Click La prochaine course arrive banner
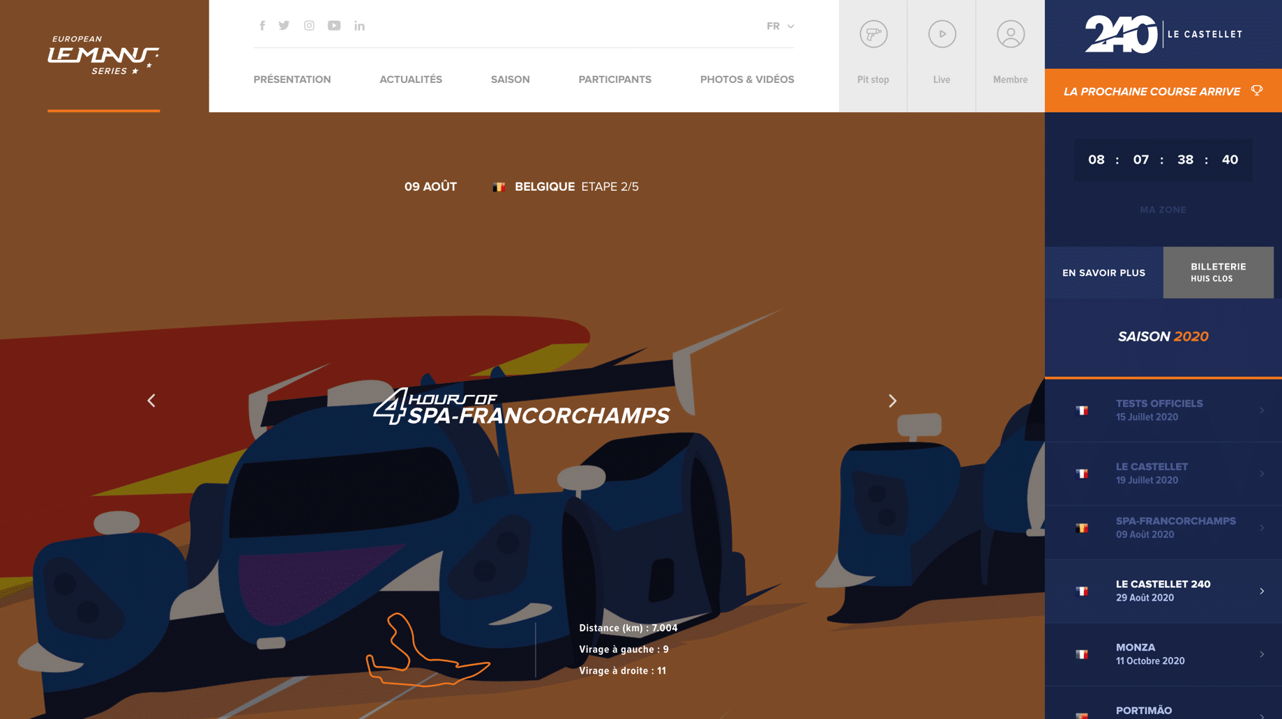The image size is (1282, 719). (x=1163, y=91)
